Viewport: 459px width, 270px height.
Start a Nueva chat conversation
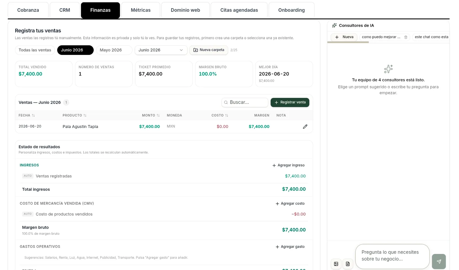click(x=344, y=37)
